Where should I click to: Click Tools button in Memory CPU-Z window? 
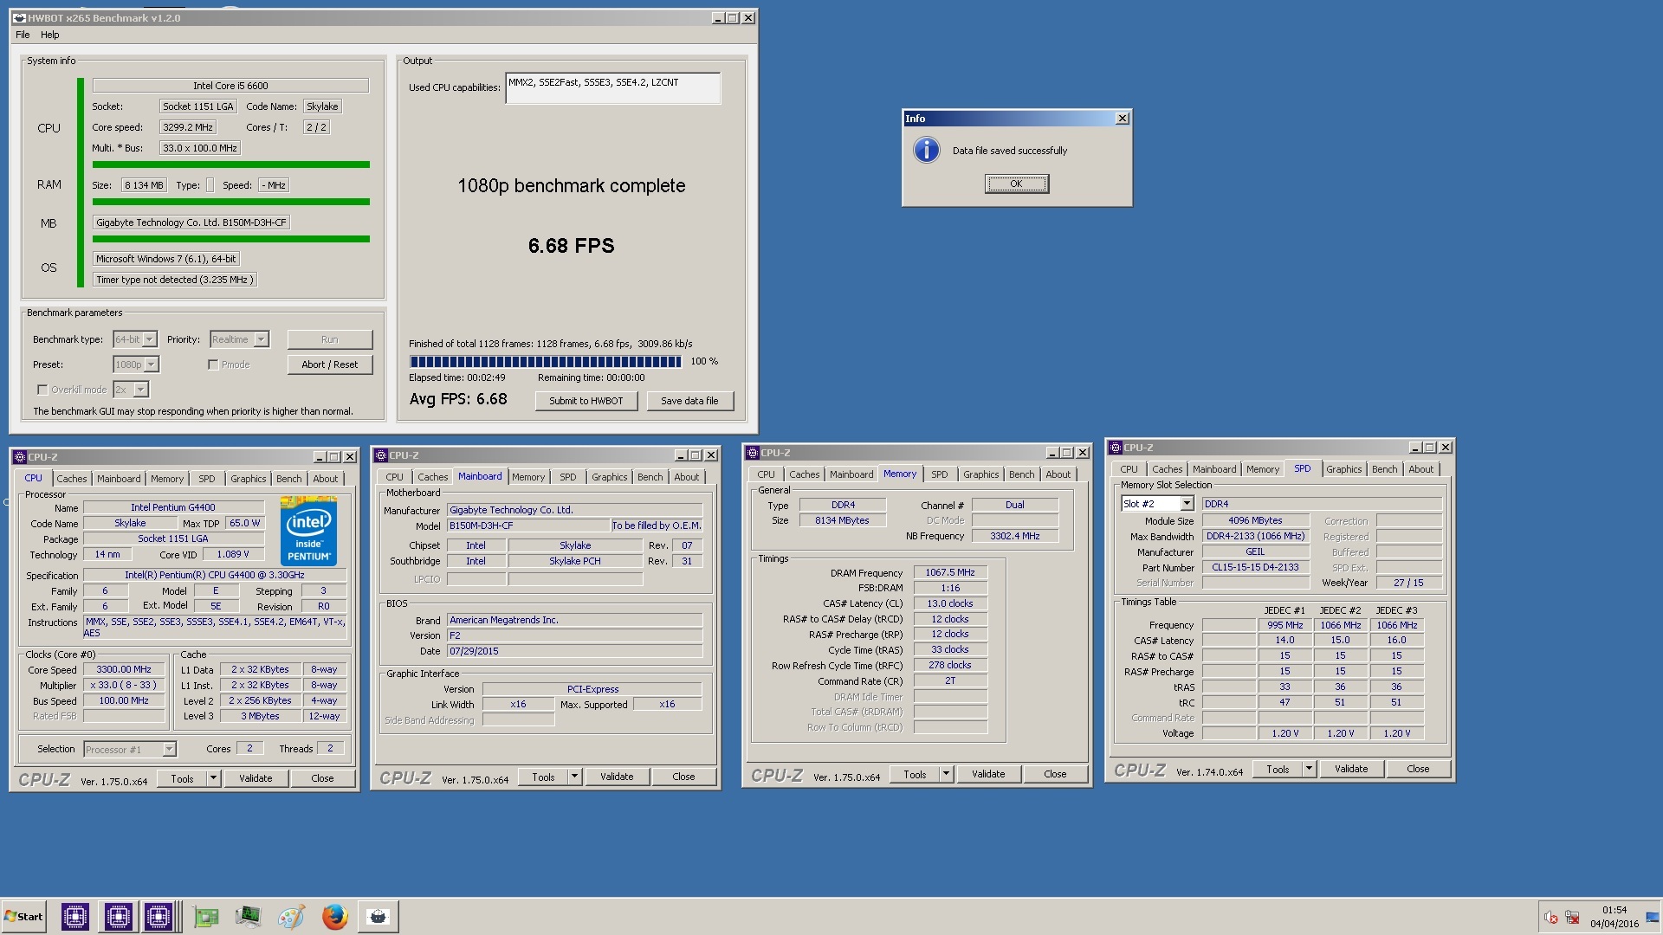tap(915, 775)
